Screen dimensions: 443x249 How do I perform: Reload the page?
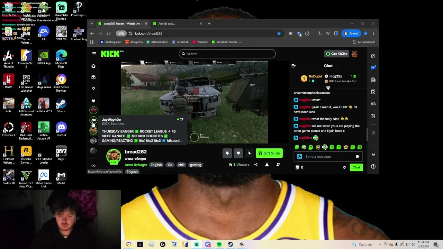(x=109, y=34)
